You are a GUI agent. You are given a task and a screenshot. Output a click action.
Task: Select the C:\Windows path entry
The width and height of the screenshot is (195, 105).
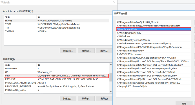pyautogui.click(x=154, y=36)
